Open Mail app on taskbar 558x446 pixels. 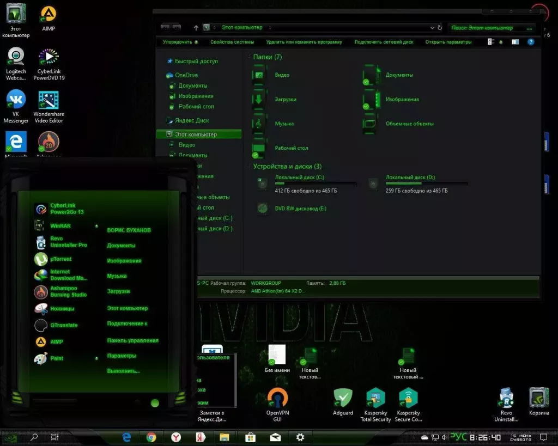275,437
